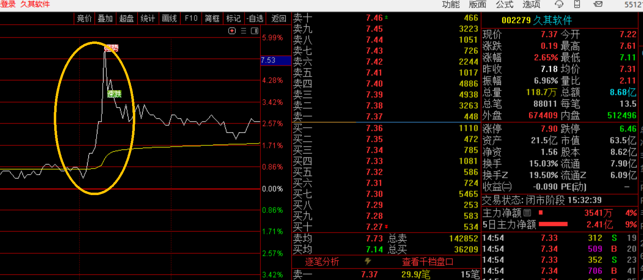Click the 总卖 value 142852

click(464, 239)
